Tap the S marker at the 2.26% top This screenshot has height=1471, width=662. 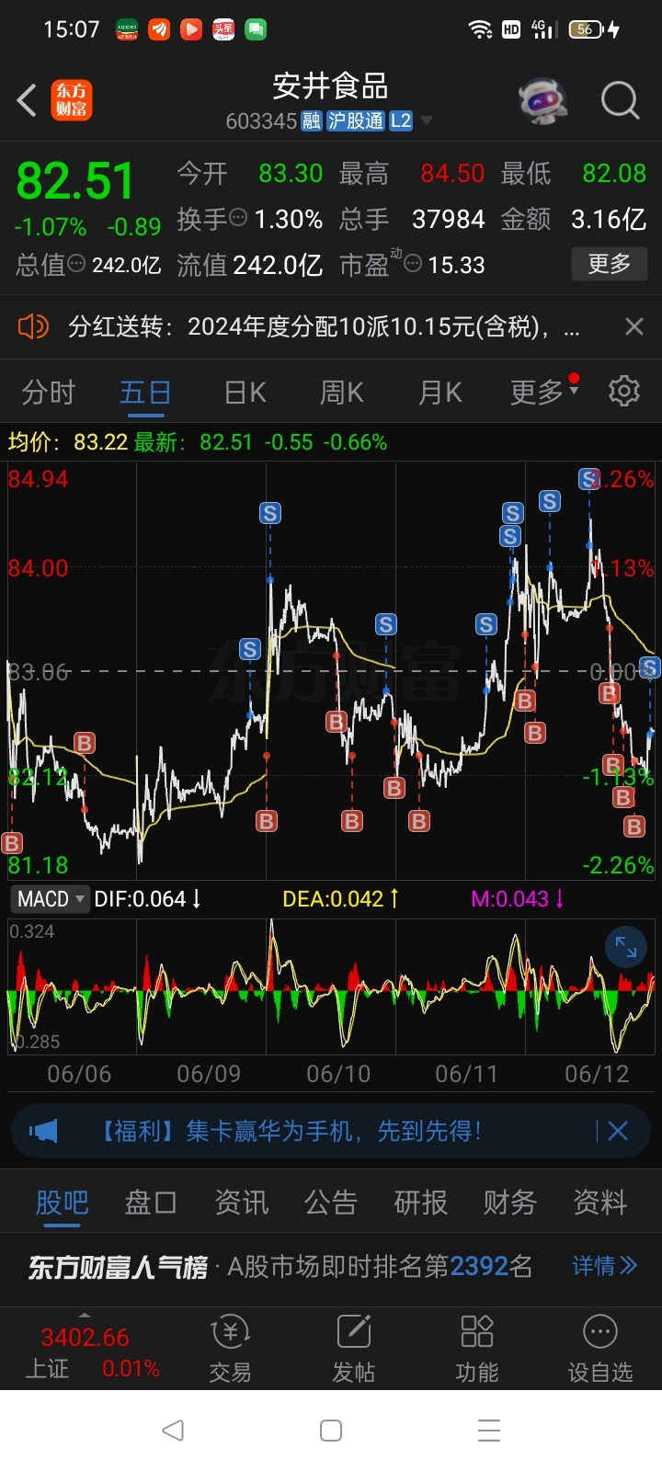(x=588, y=478)
